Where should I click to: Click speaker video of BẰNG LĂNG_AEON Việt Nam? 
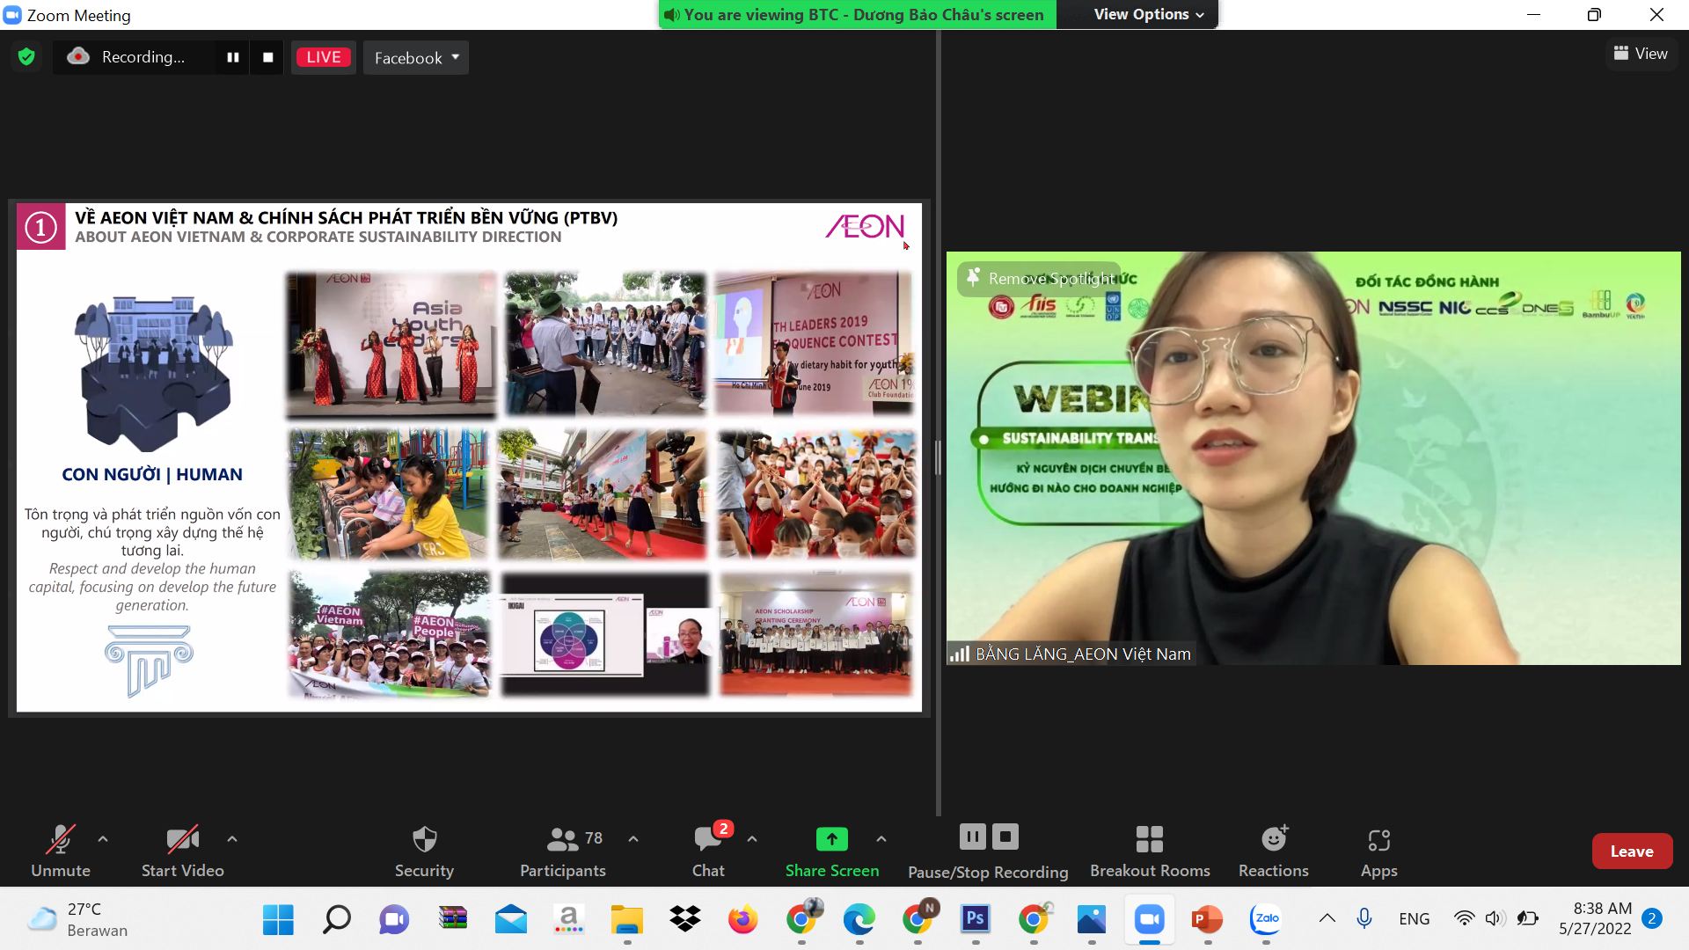[x=1313, y=457]
